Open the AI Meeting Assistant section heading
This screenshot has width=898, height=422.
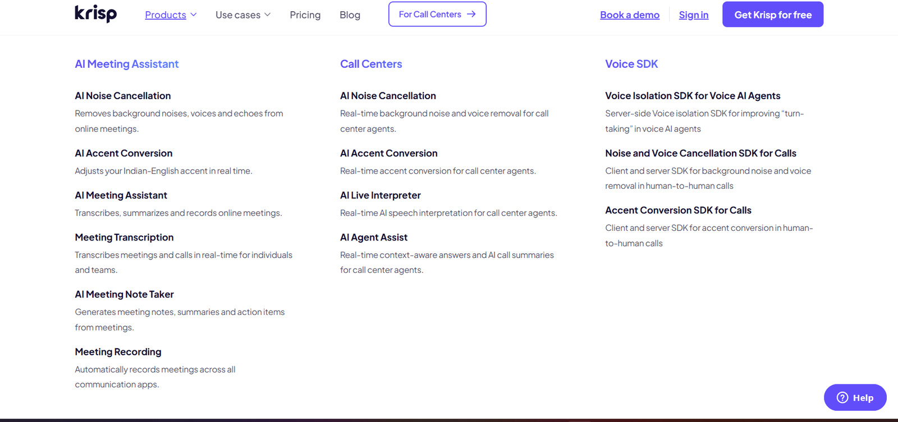(x=127, y=64)
